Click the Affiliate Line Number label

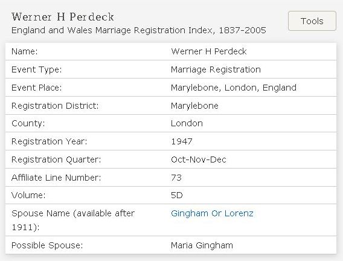[56, 178]
